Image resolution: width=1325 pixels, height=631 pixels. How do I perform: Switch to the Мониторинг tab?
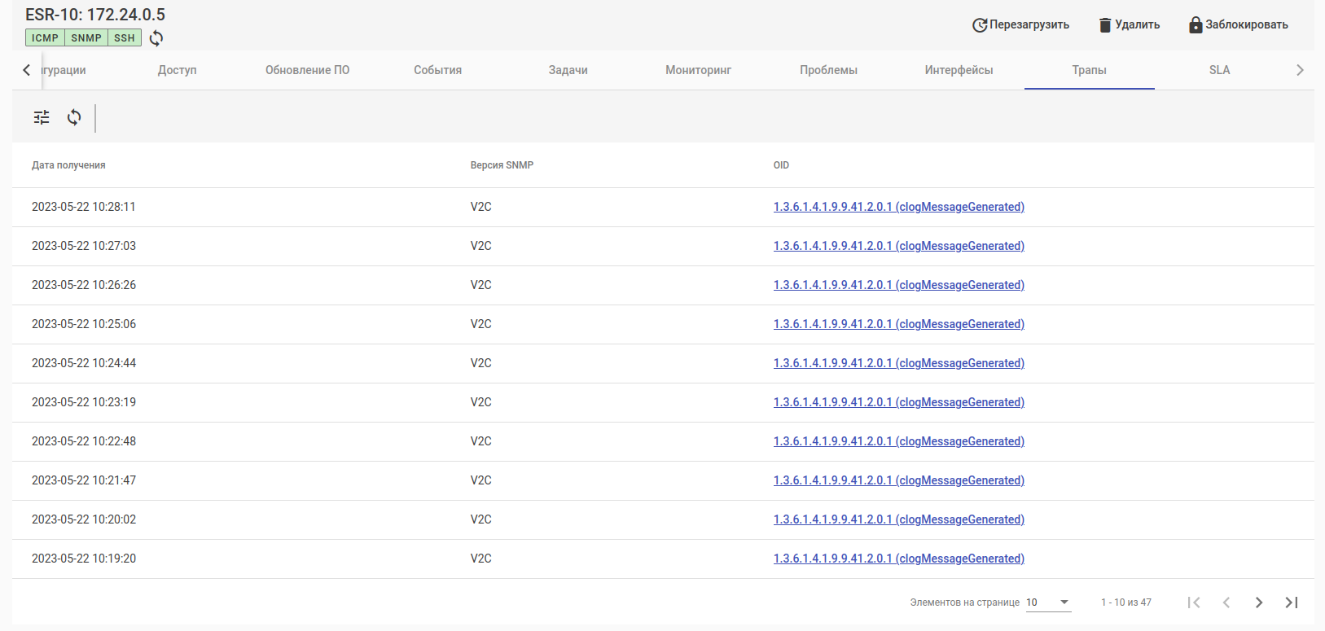pos(698,70)
